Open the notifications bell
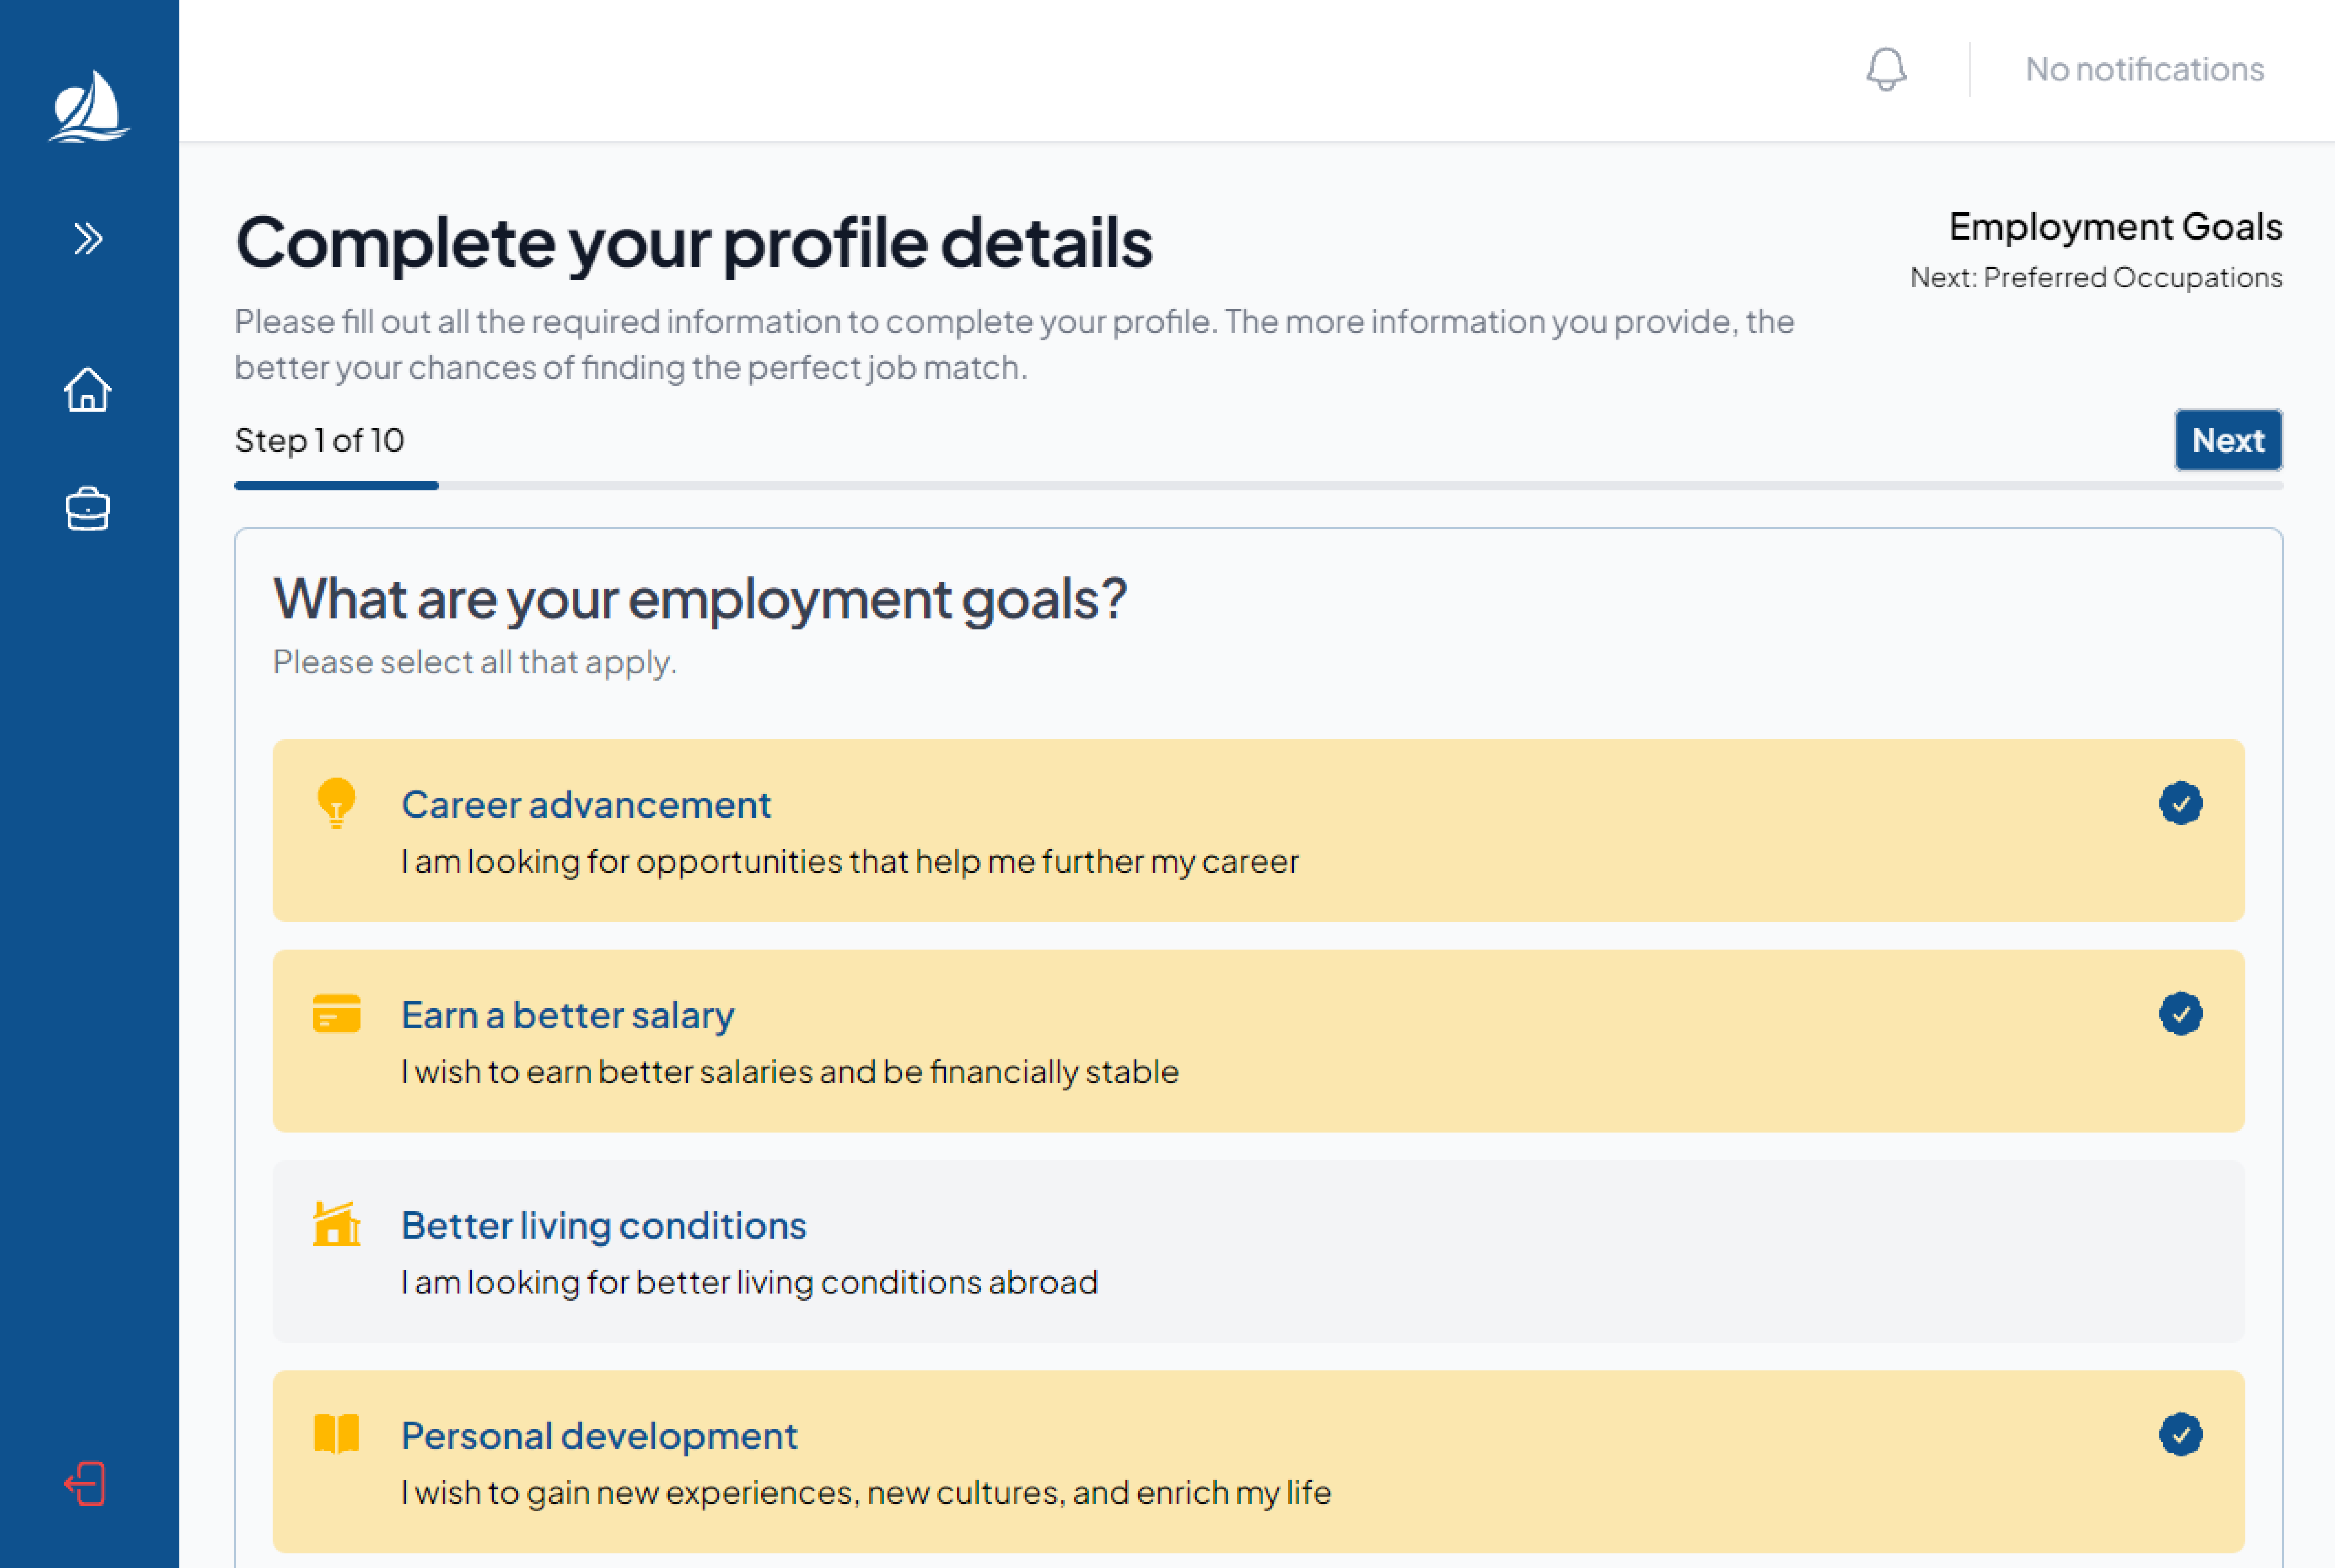 point(1886,69)
